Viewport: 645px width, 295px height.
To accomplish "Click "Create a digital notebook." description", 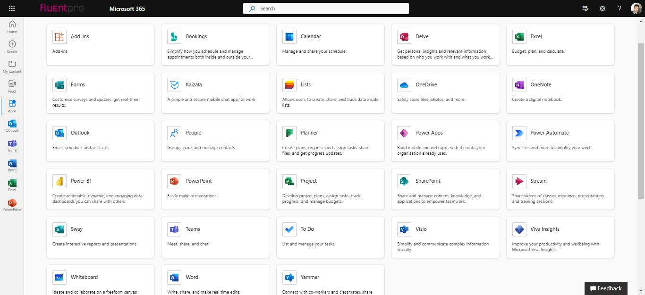I will pos(537,100).
